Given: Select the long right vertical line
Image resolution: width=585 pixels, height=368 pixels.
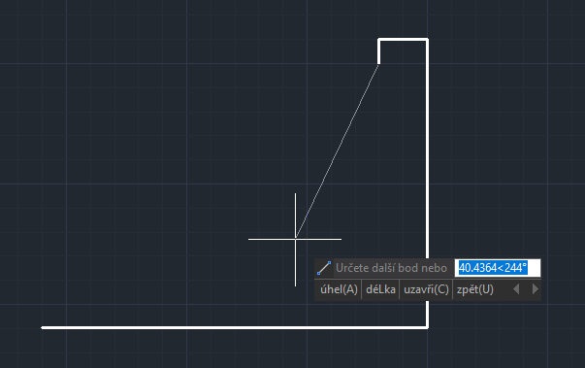Looking at the screenshot, I should [427, 150].
